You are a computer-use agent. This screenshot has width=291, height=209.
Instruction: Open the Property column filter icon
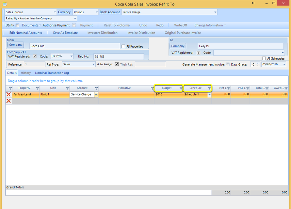point(38,88)
